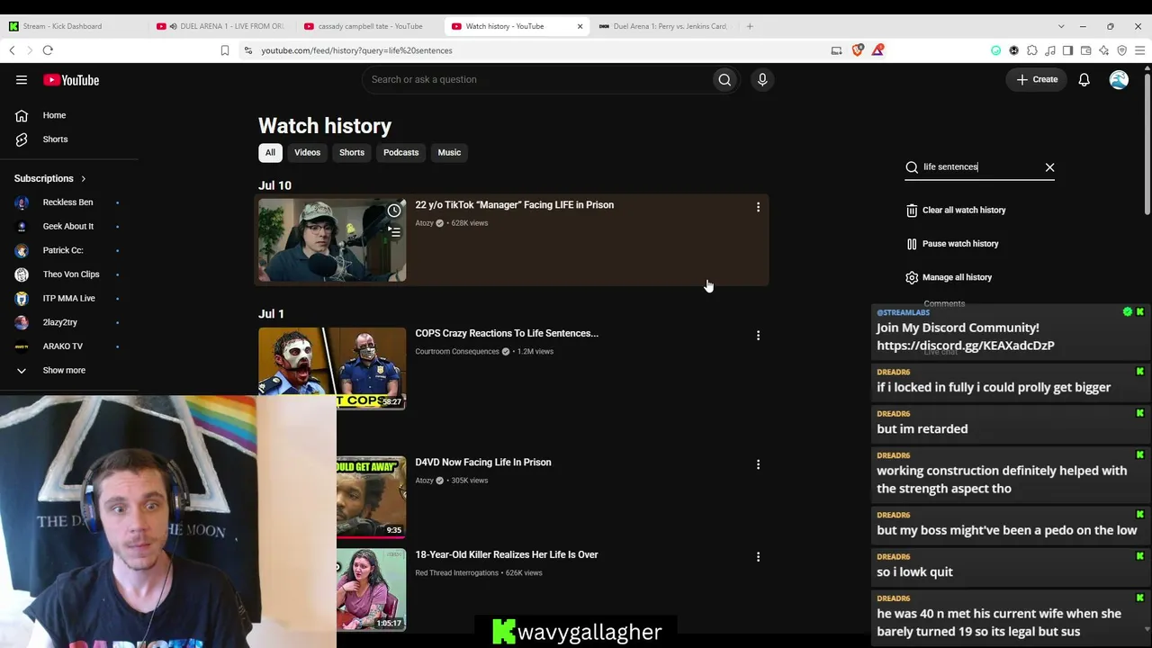Open the YouTube notifications bell
The image size is (1152, 648).
1084,80
